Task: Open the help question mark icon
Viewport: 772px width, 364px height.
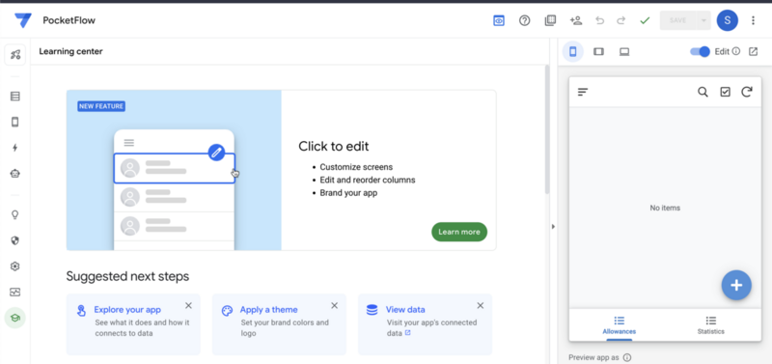Action: (x=525, y=20)
